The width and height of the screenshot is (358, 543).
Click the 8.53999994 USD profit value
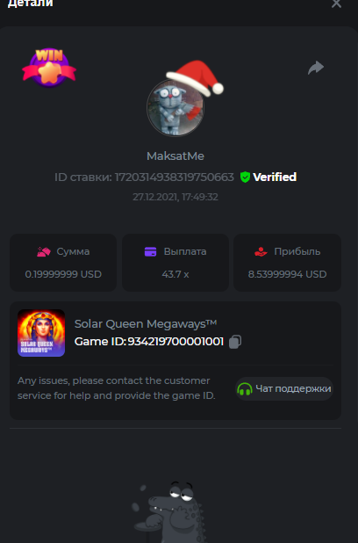tap(288, 274)
